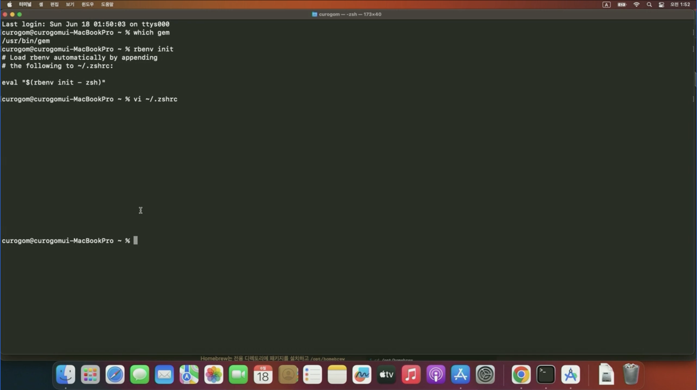Open the 터미널 menu
Image resolution: width=697 pixels, height=390 pixels.
[25, 4]
